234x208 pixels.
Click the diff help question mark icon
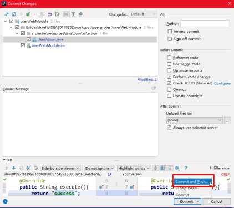186,168
